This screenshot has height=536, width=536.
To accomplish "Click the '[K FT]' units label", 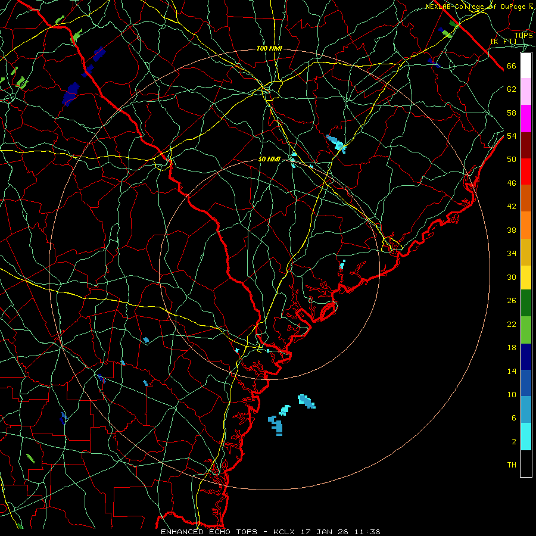I will coord(503,41).
